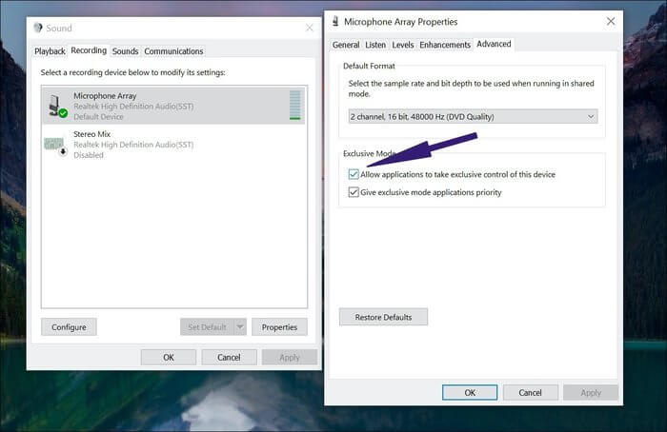Open the Sounds tab
Image resolution: width=667 pixels, height=432 pixels.
tap(125, 51)
